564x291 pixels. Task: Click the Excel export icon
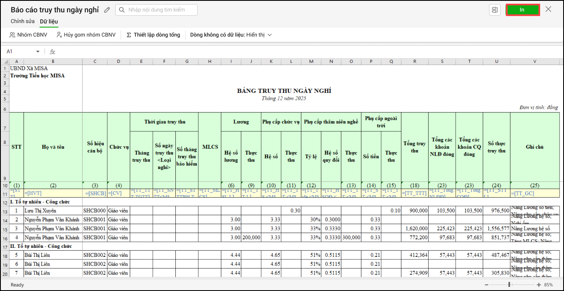495,10
